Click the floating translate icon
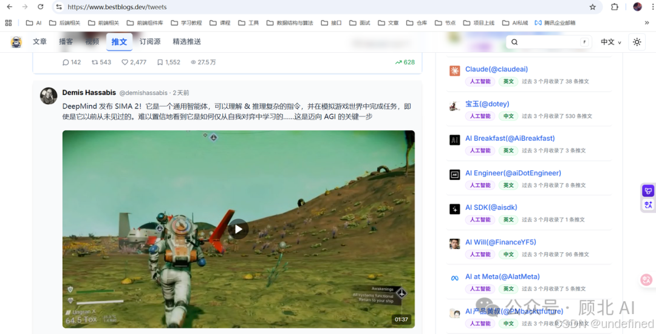The image size is (656, 334). click(648, 204)
